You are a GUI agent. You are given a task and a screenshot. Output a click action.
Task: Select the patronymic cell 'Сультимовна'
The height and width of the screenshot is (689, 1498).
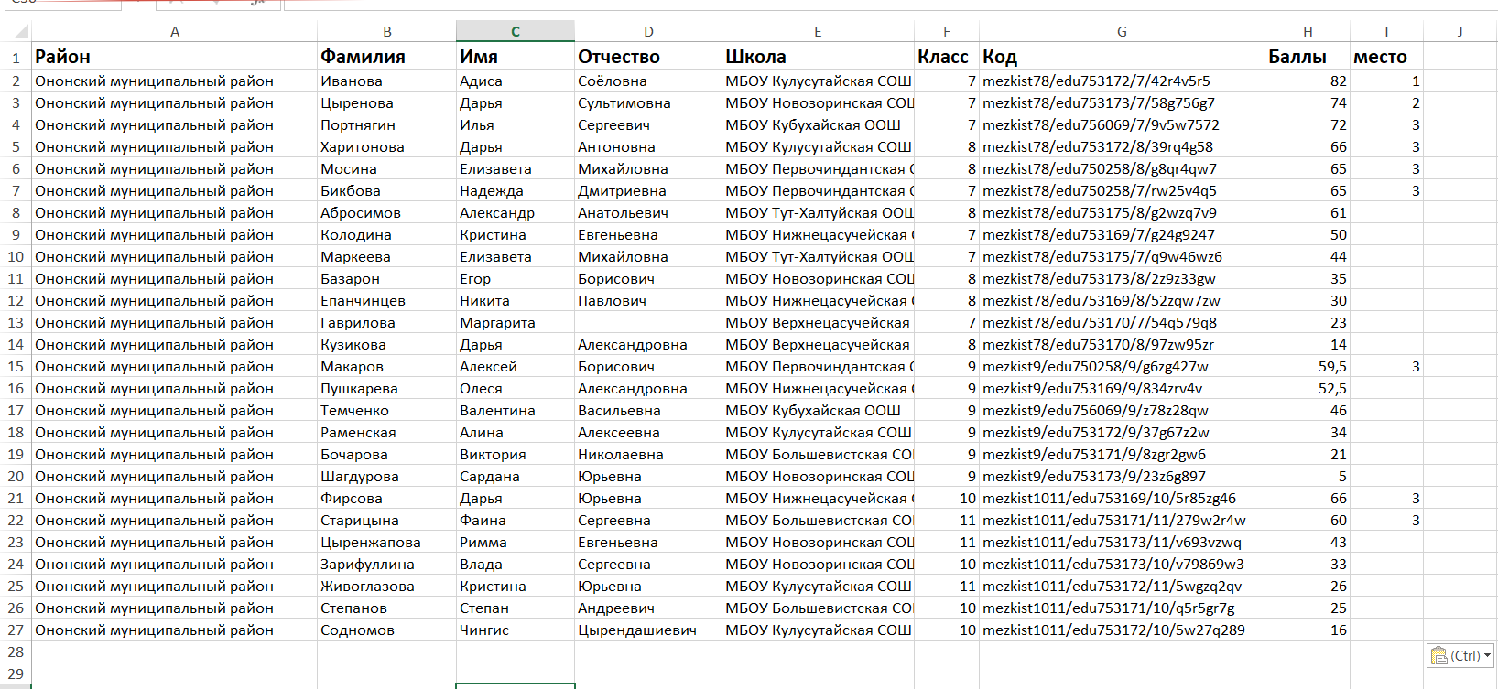648,102
